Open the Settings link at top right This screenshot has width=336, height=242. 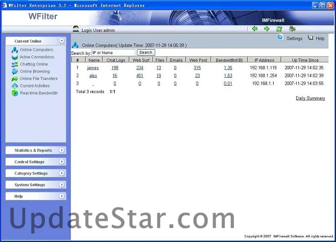pos(294,38)
